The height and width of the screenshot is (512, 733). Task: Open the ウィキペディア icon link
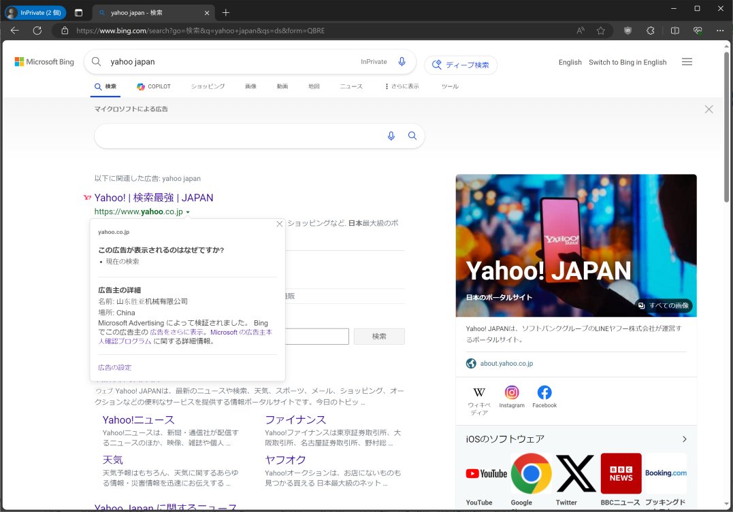click(479, 400)
